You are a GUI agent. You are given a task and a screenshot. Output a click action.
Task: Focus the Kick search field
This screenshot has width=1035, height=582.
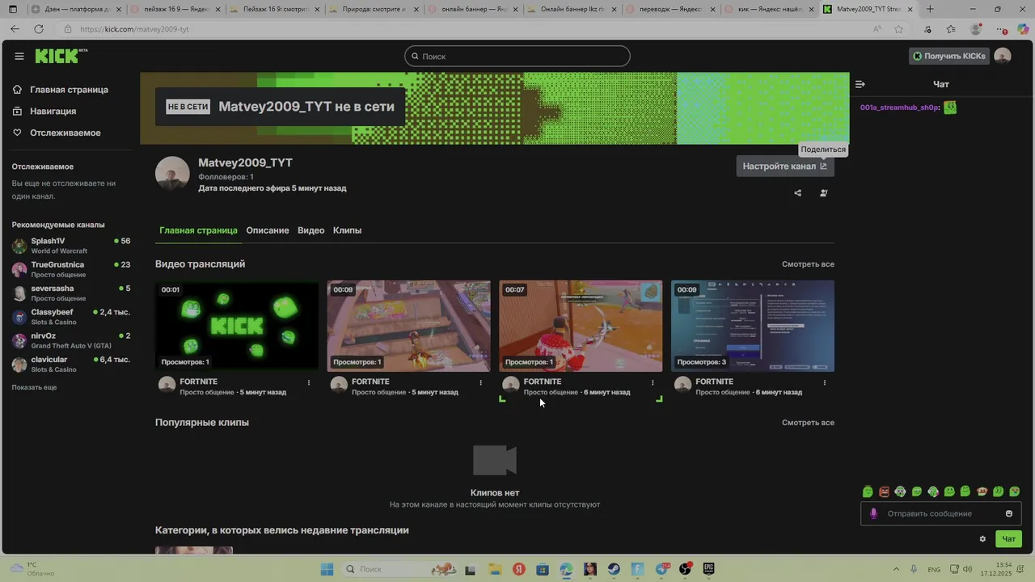click(517, 56)
